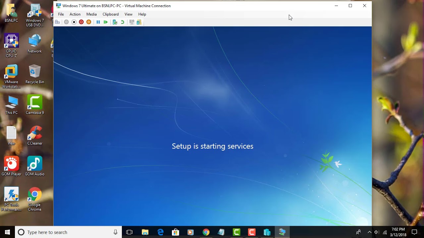The height and width of the screenshot is (238, 424).
Task: Turn off the VM with black stop icon
Action: [x=74, y=22]
